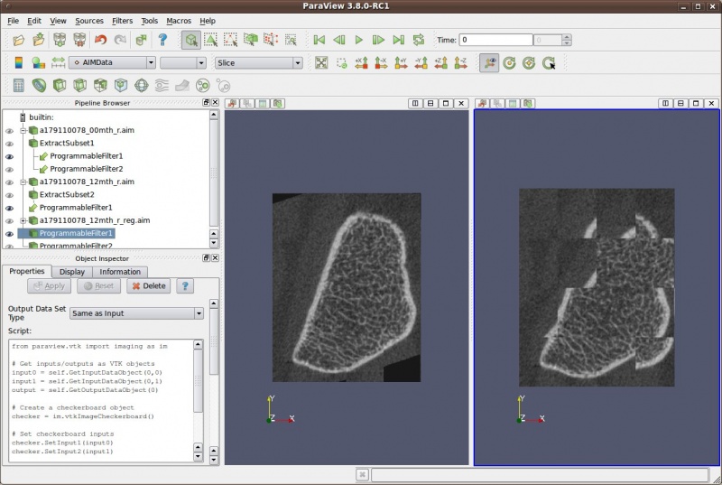Open a file with the Open icon
Viewport: 722px width, 485px height.
click(18, 40)
